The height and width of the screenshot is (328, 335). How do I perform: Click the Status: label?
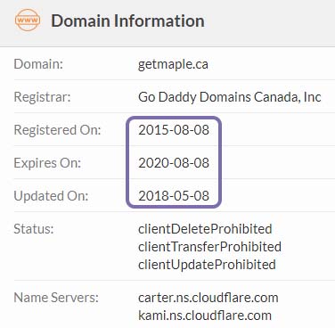[34, 229]
